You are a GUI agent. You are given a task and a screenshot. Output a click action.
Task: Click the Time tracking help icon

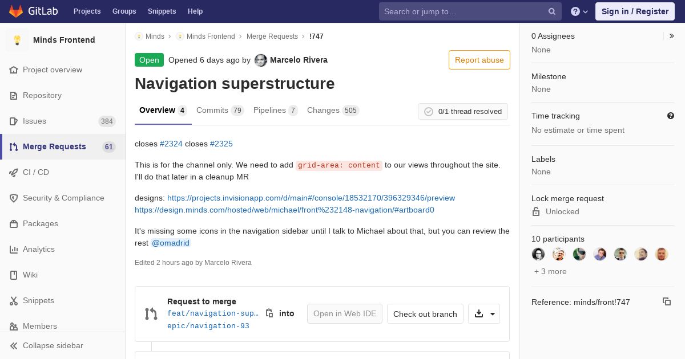click(x=671, y=116)
